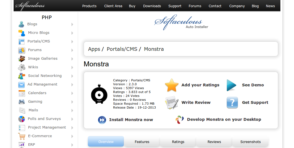Click the Softaculous logo in header bar

30,6
